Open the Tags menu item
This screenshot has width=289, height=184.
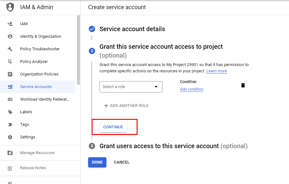tap(25, 125)
